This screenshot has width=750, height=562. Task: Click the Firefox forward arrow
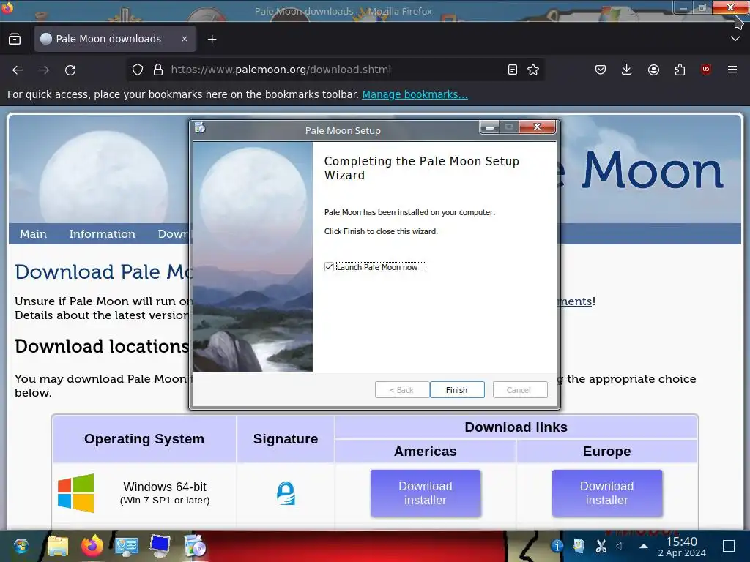[x=44, y=70]
